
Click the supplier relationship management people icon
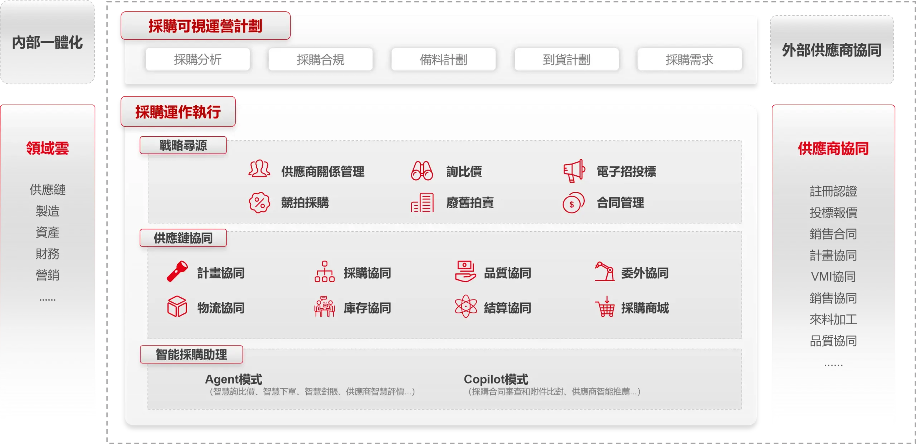(x=259, y=169)
